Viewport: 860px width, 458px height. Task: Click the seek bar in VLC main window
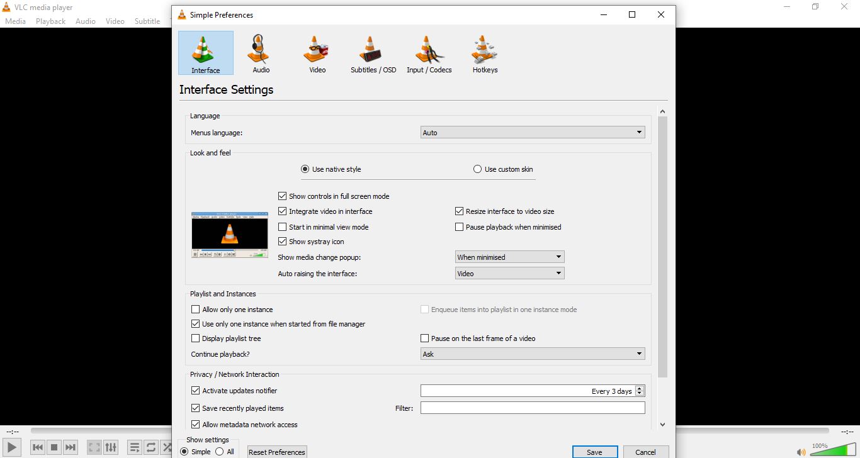(430, 431)
